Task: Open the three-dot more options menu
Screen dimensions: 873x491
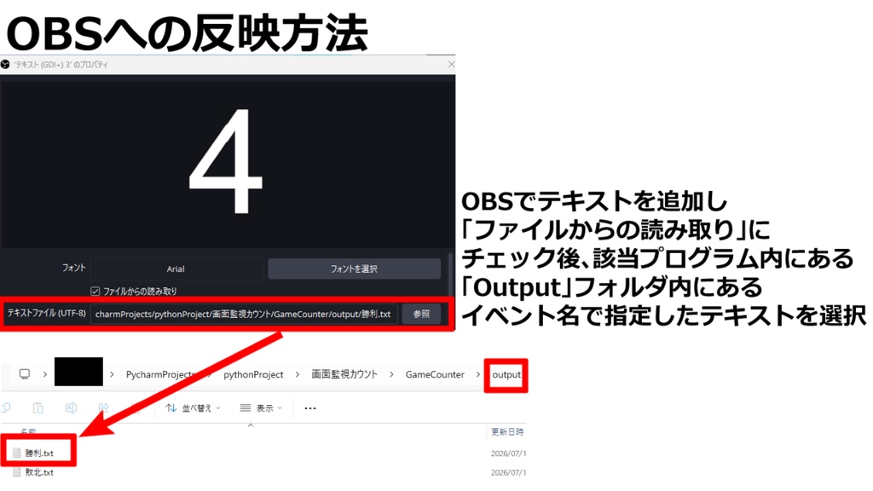Action: 310,408
